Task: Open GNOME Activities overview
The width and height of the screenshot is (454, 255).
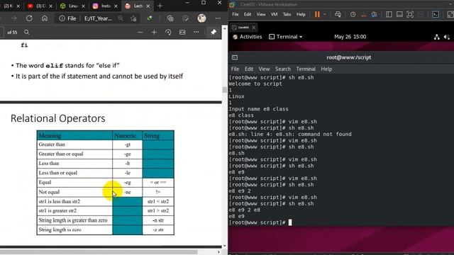Action: [248, 37]
